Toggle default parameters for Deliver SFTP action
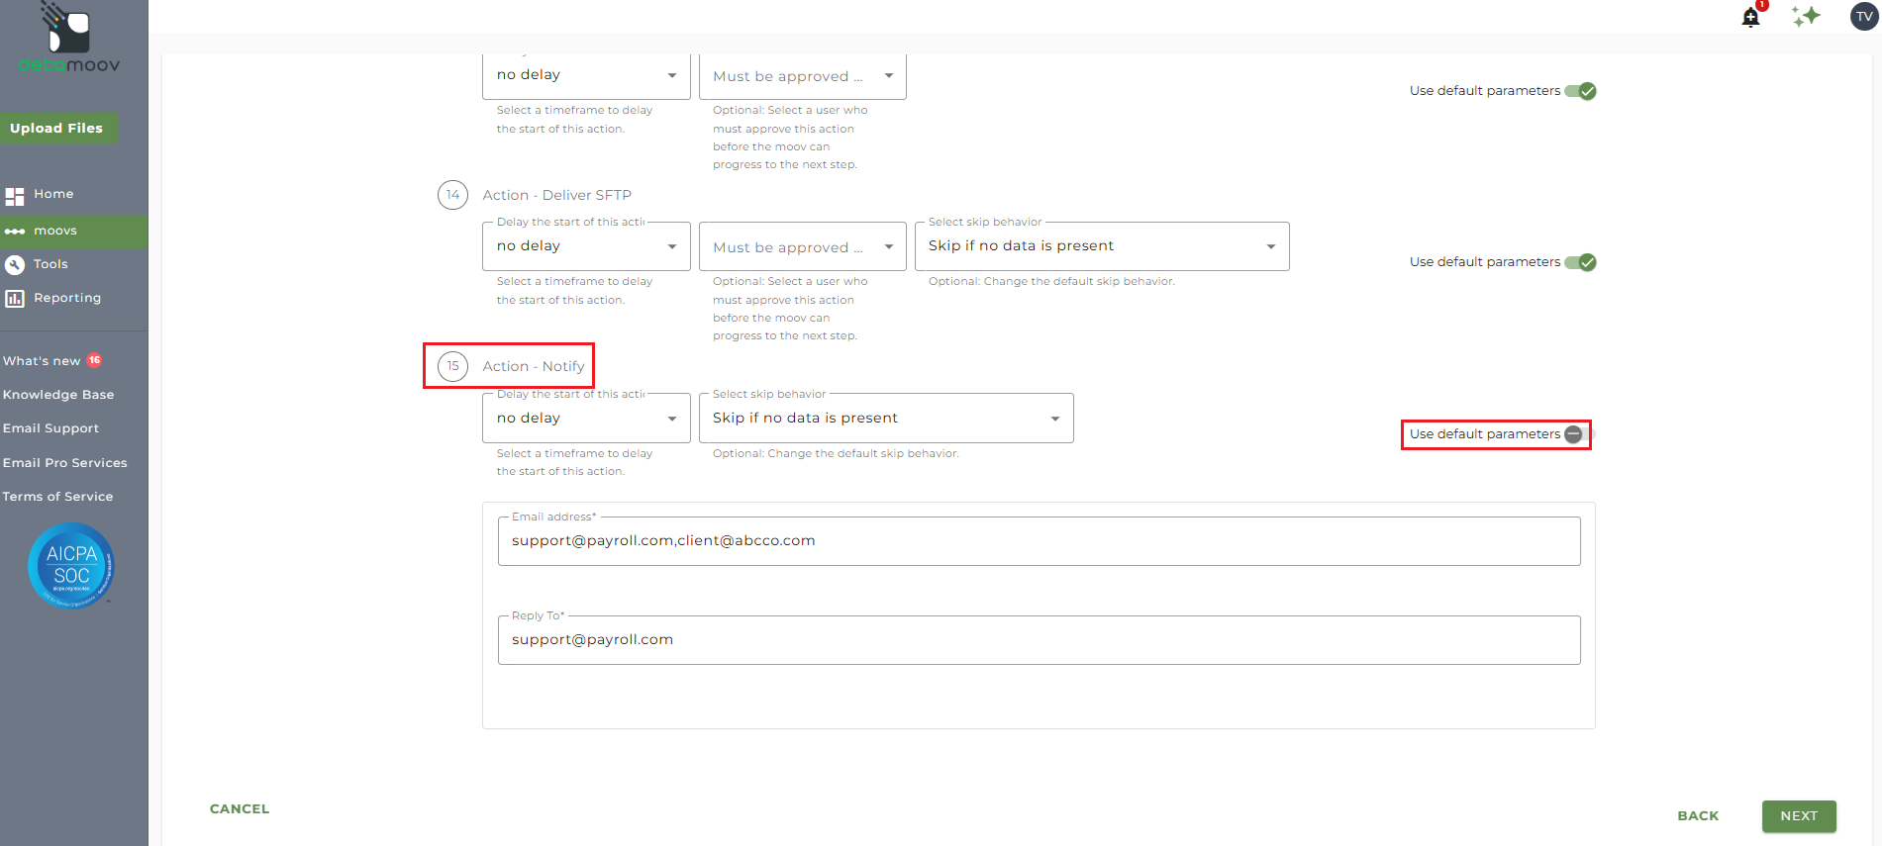 tap(1580, 262)
